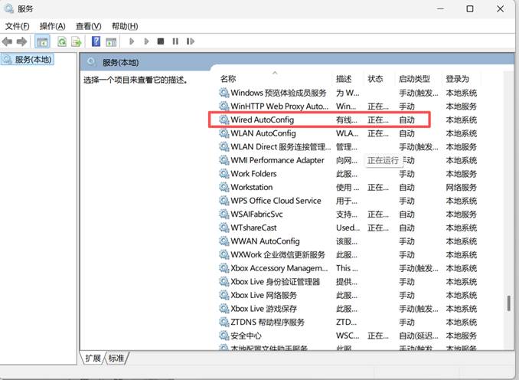
Task: Toggle the show/hide console tree icon
Action: pyautogui.click(x=42, y=41)
